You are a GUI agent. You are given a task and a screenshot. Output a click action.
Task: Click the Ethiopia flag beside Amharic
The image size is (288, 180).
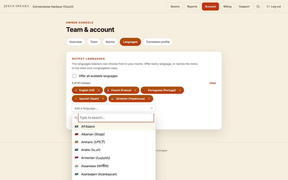[x=76, y=142]
